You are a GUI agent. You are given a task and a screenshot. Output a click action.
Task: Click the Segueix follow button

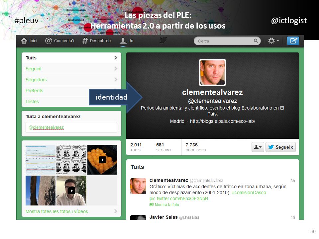point(280,147)
